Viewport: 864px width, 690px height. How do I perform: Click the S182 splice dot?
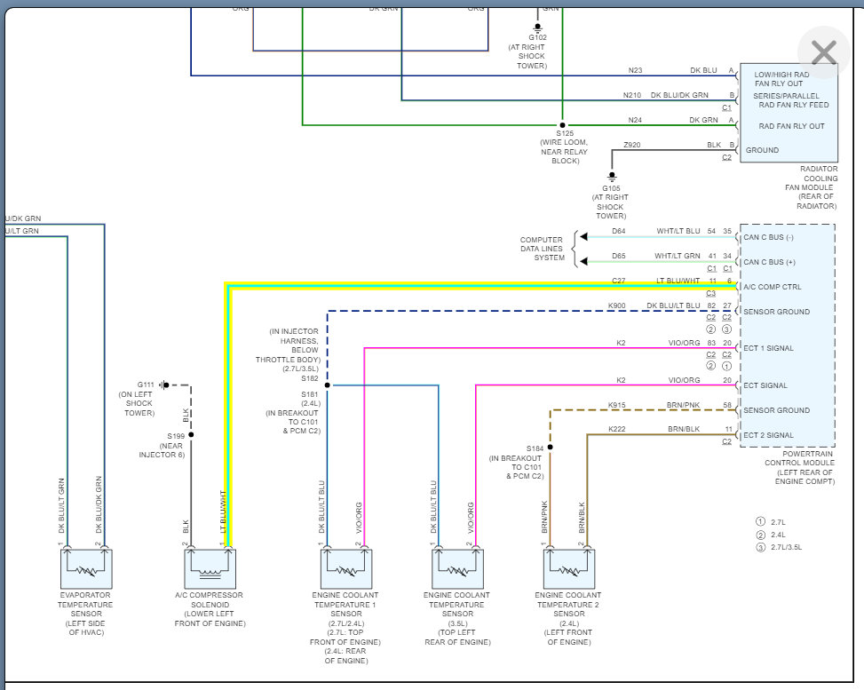(x=328, y=385)
